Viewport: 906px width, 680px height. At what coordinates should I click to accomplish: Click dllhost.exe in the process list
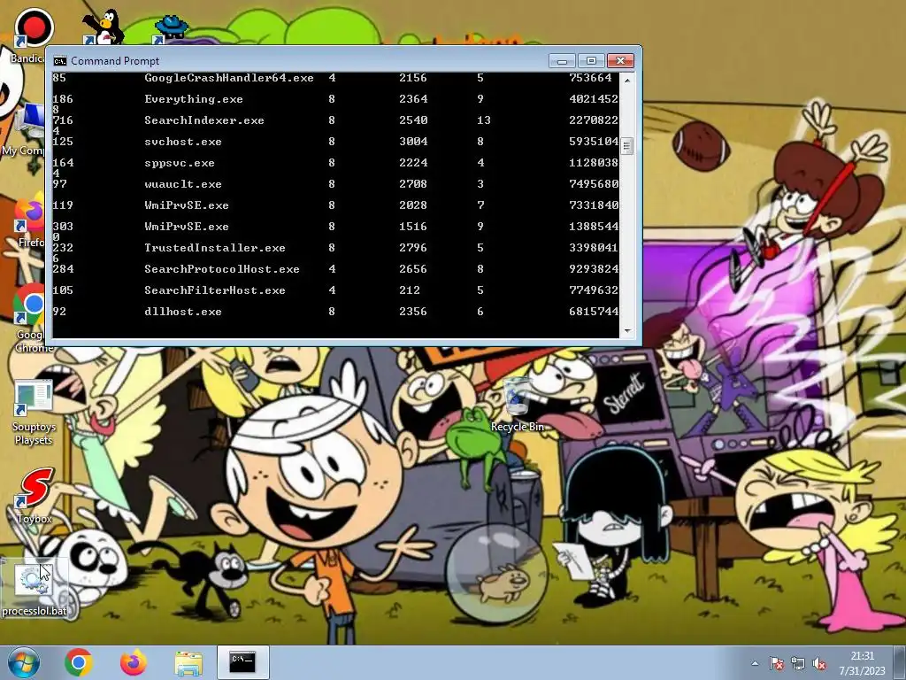tap(183, 312)
